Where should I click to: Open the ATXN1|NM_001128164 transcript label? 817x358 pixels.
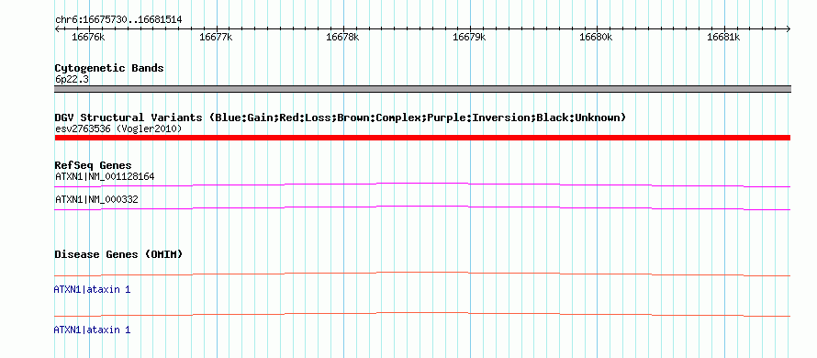[x=105, y=176]
